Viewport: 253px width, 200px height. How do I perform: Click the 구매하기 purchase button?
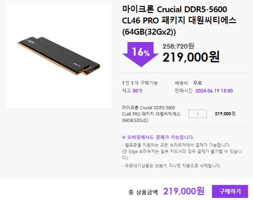click(230, 191)
